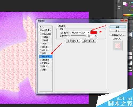Select the purple layer thumbnail in Layers panel

coord(130,74)
